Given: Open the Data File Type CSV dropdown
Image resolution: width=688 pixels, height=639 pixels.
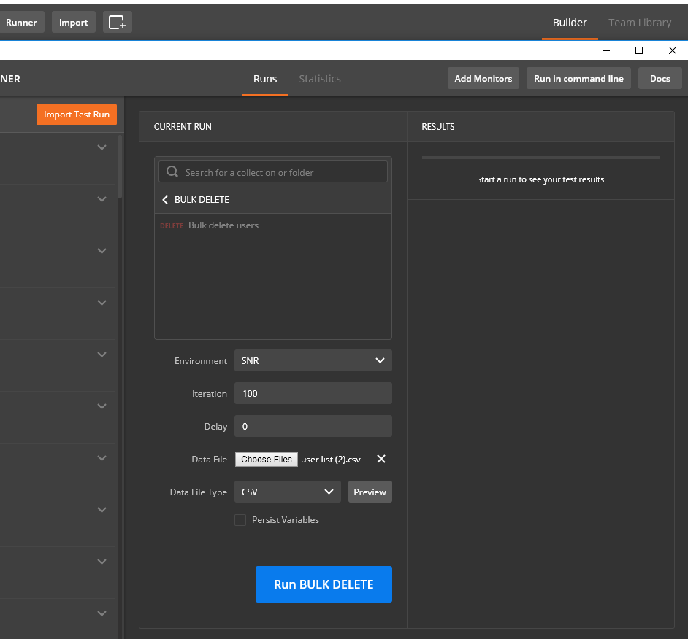Looking at the screenshot, I should click(287, 492).
